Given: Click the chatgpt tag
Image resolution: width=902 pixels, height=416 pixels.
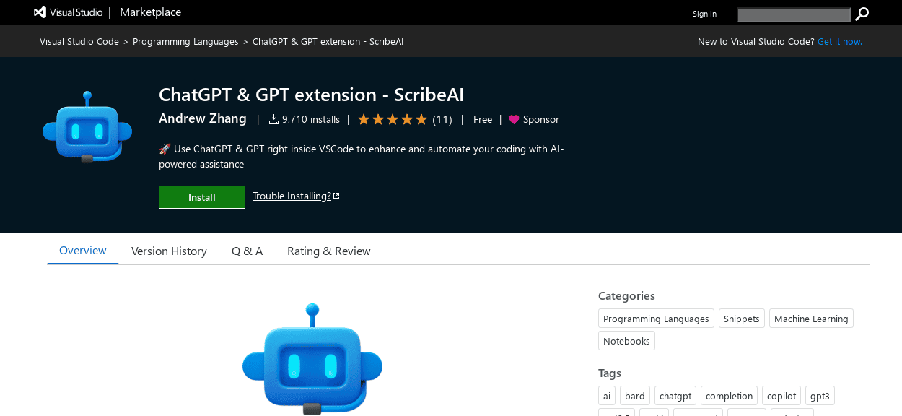Looking at the screenshot, I should pos(675,395).
